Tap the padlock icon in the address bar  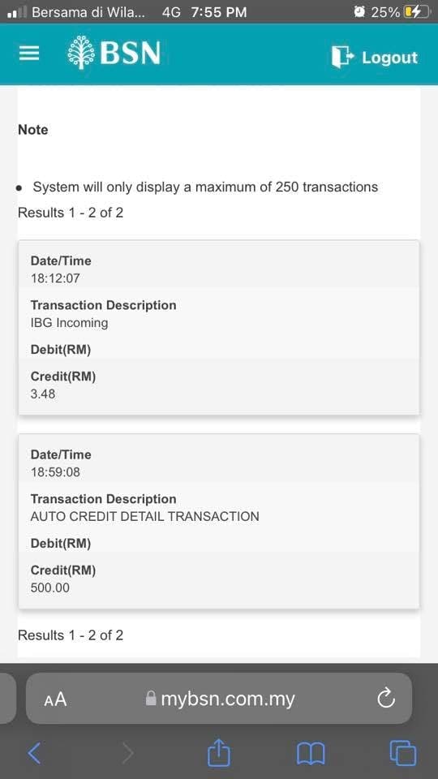click(x=151, y=699)
